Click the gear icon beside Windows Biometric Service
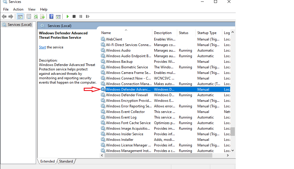The height and width of the screenshot is (169, 294). click(x=103, y=67)
